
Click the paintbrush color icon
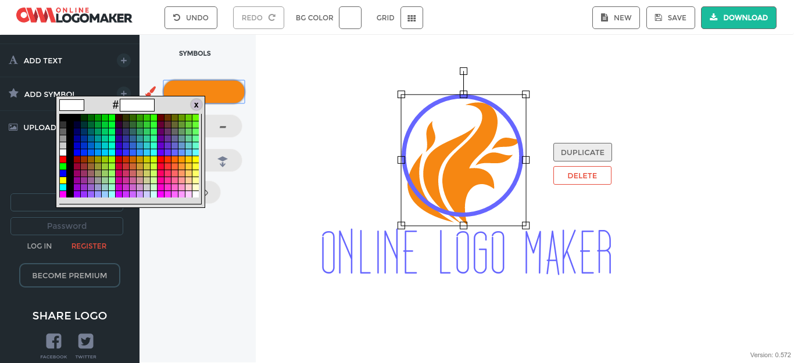point(151,92)
